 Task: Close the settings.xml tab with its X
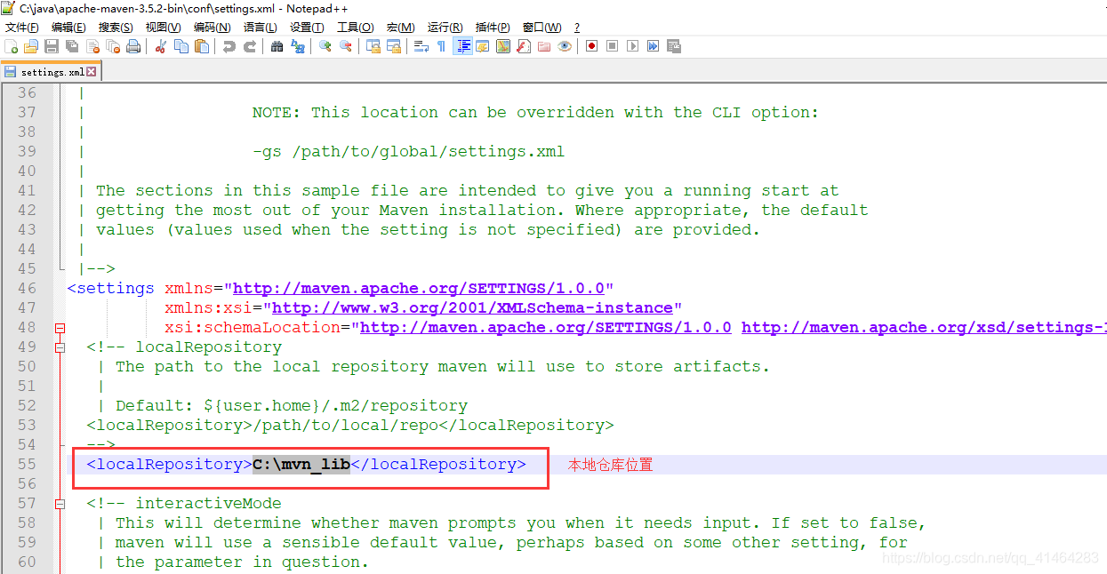[92, 72]
